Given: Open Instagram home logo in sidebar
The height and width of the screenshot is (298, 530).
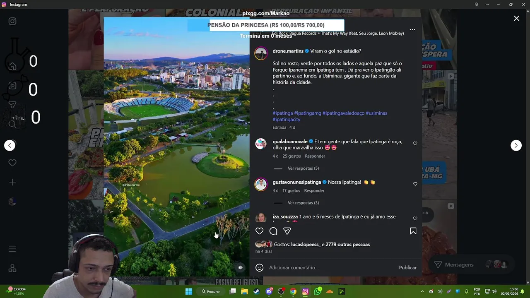Looking at the screenshot, I should pos(12,21).
